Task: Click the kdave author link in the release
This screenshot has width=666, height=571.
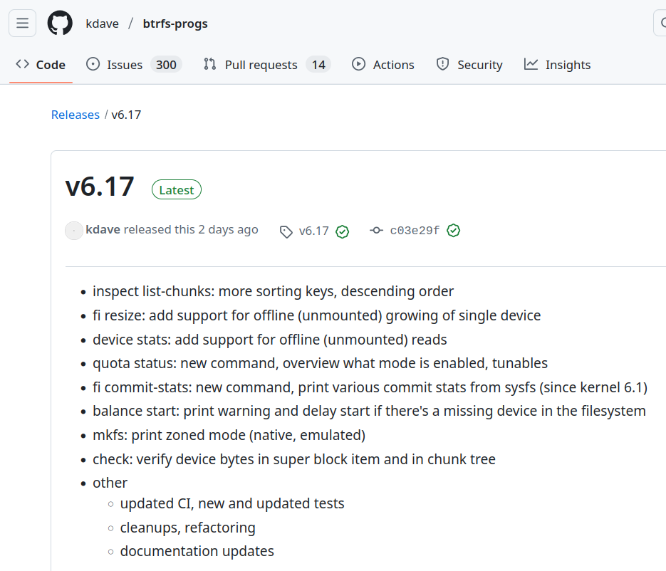Action: coord(103,230)
